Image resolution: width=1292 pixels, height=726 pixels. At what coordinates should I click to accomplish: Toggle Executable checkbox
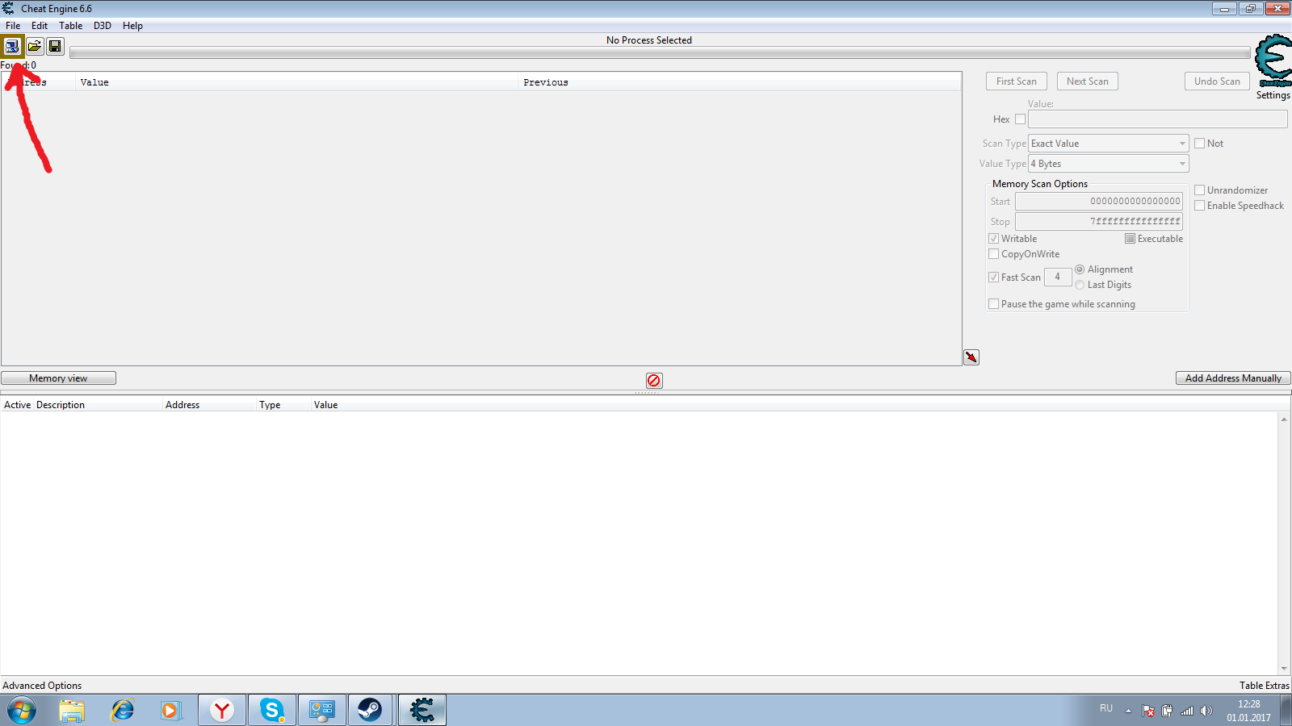[x=1130, y=239]
